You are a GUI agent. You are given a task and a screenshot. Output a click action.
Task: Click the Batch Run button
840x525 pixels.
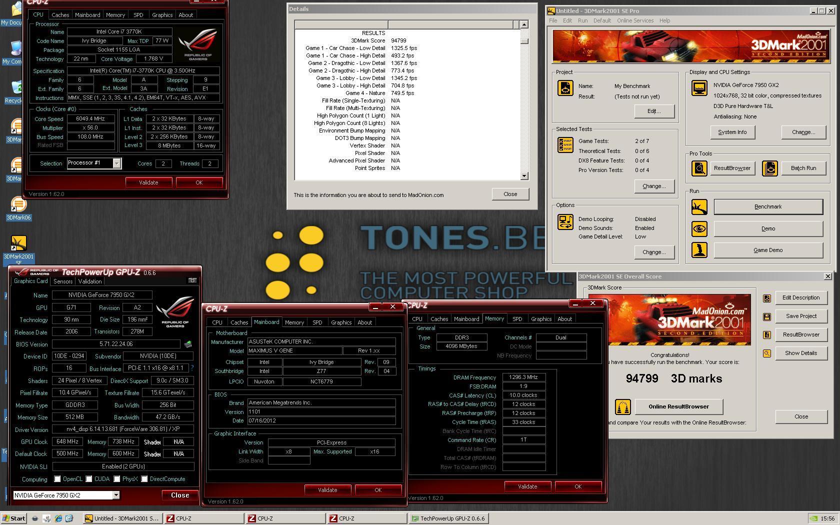[x=803, y=168]
